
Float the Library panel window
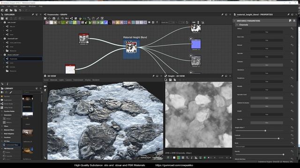37,88
